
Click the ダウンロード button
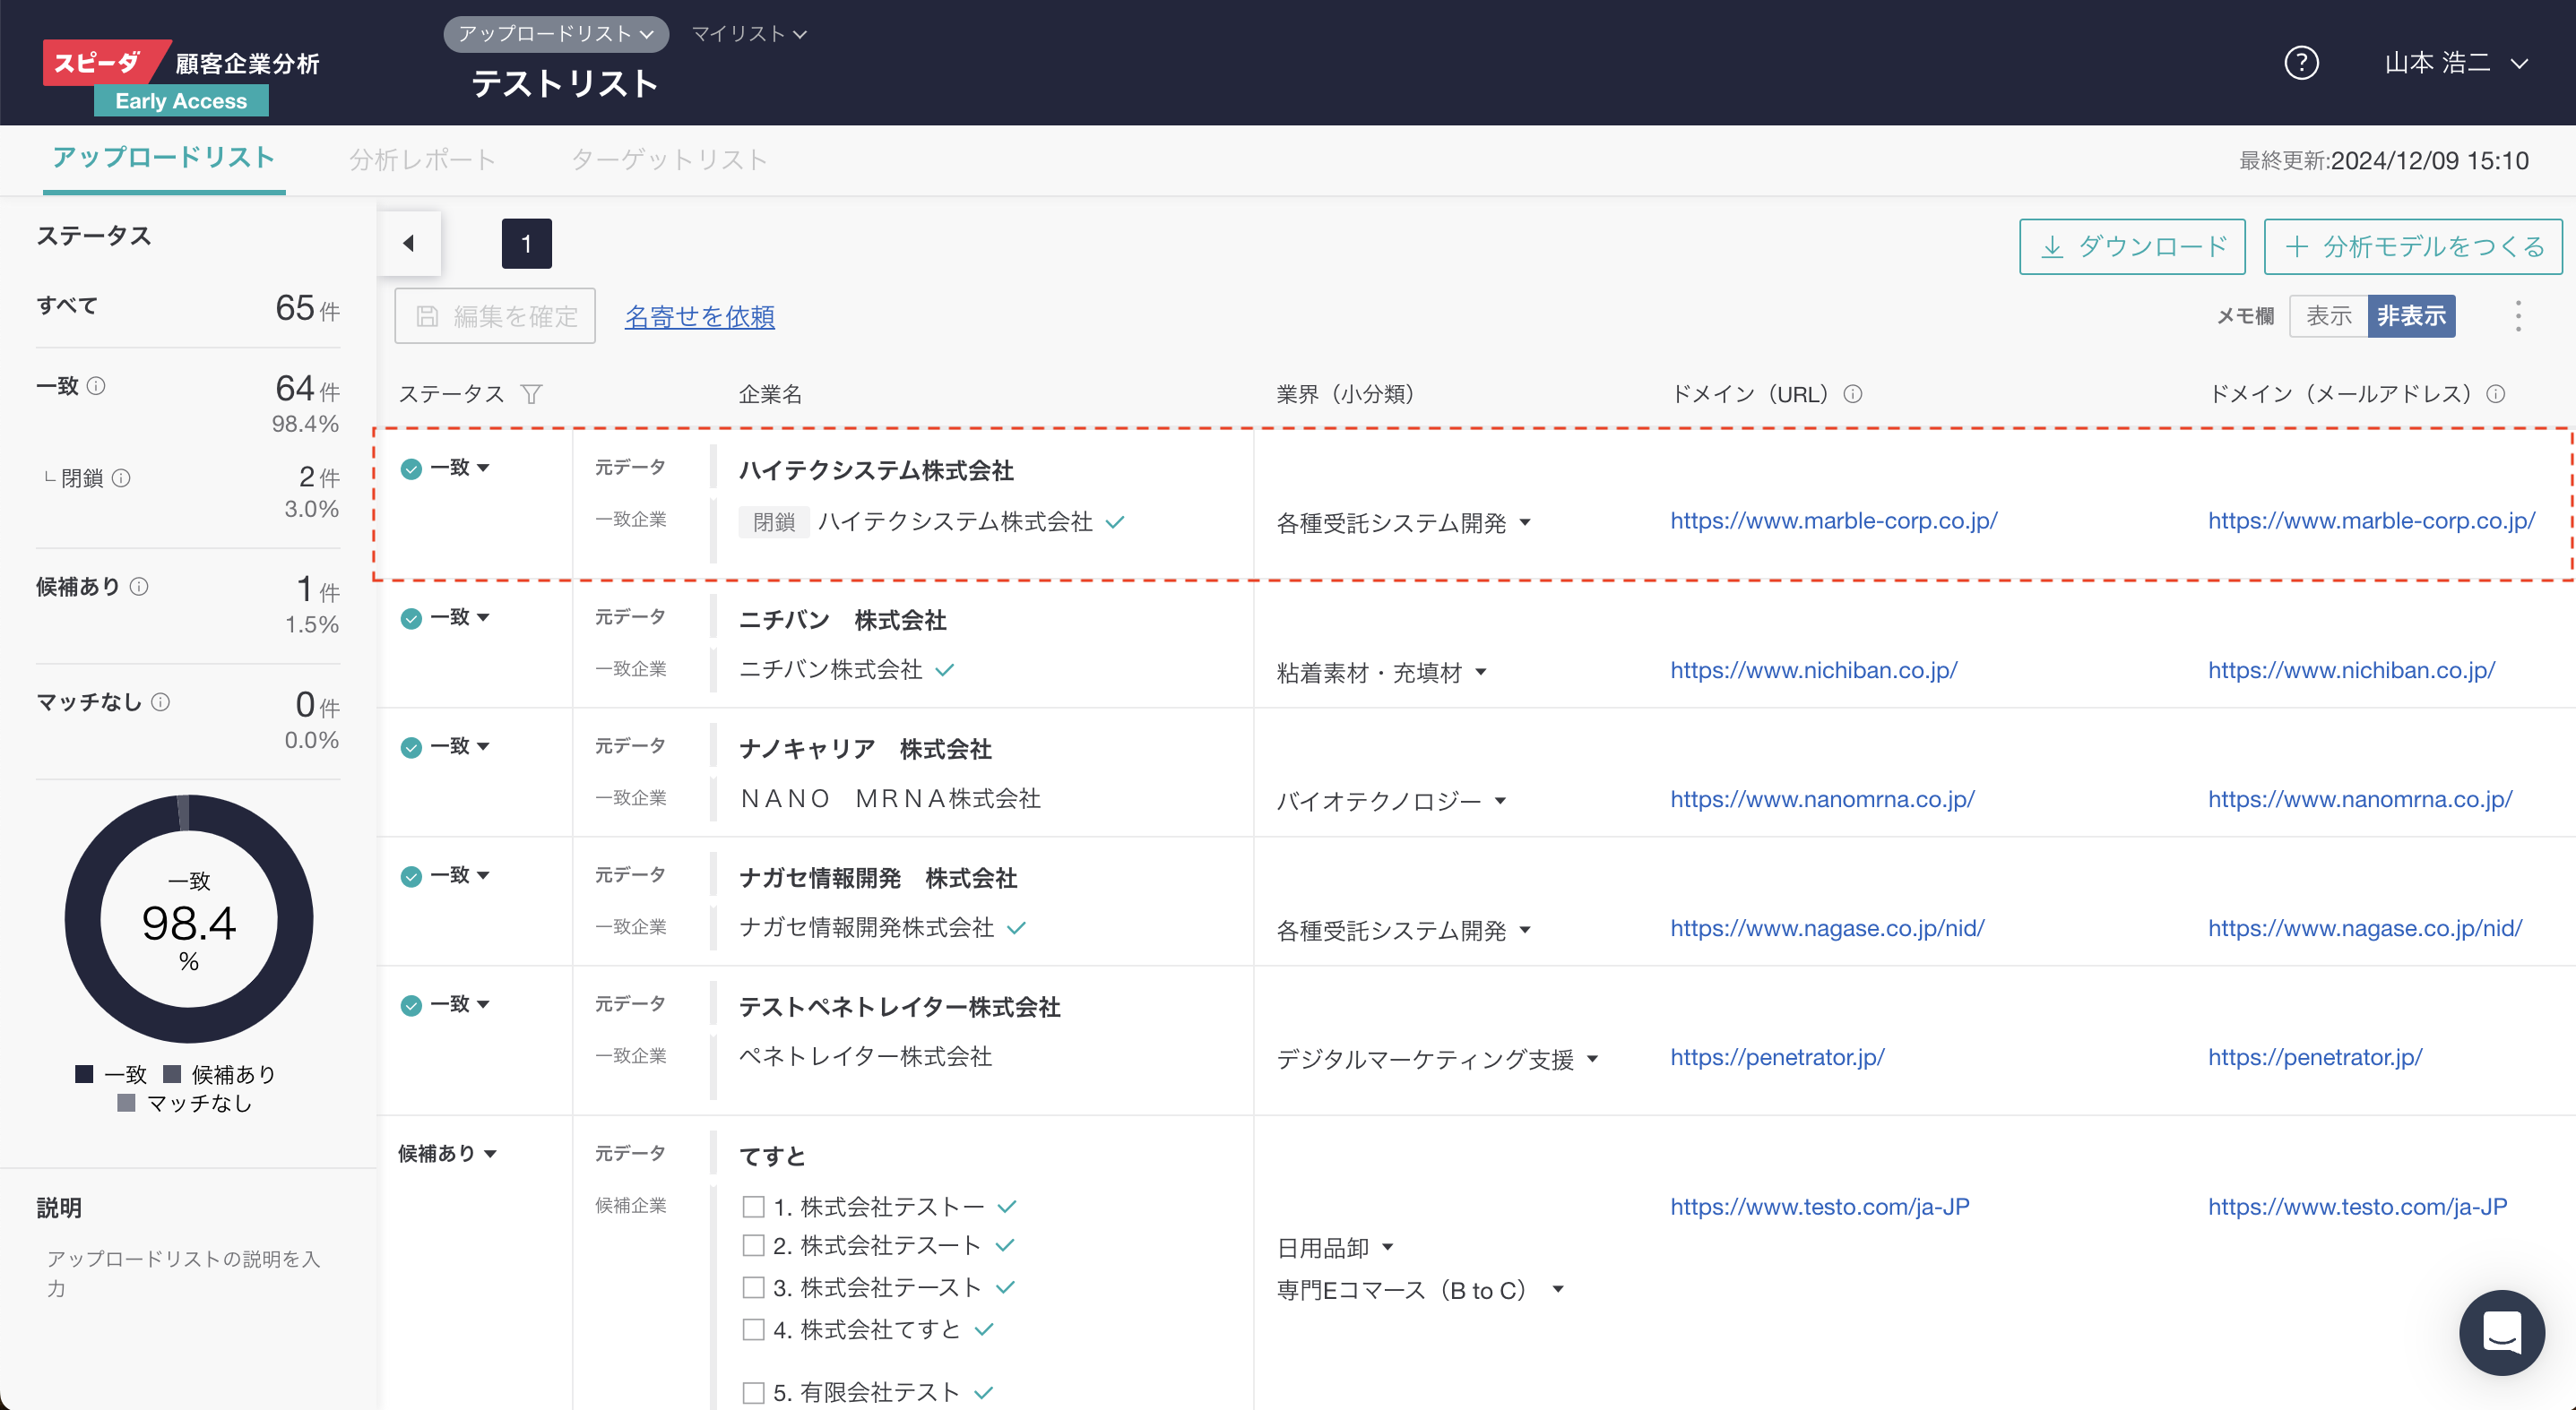point(2132,247)
